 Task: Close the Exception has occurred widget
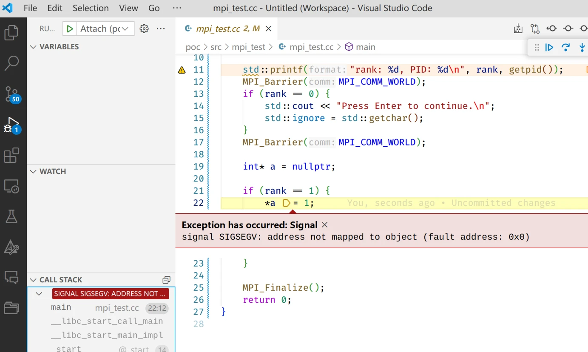(324, 225)
